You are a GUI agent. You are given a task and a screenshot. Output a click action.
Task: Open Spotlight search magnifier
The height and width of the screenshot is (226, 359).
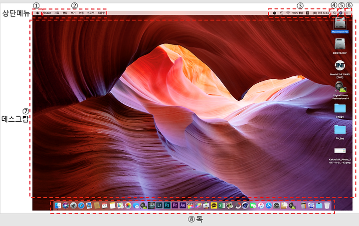click(x=335, y=13)
